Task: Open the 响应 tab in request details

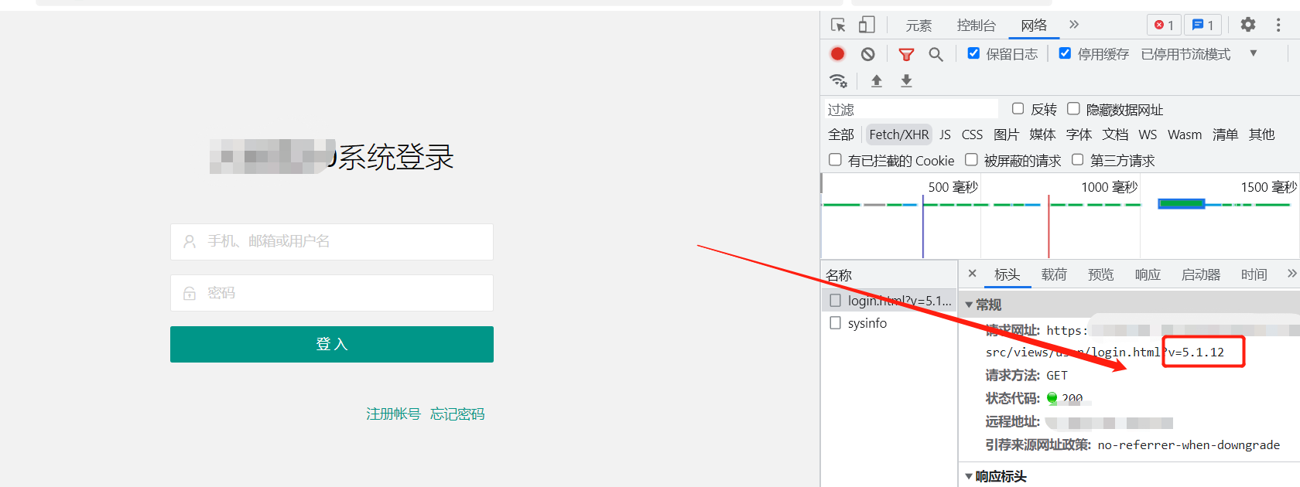Action: point(1147,274)
